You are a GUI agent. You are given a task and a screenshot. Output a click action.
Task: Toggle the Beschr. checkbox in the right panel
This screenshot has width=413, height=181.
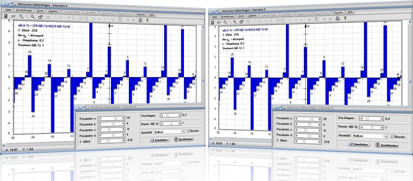[393, 136]
